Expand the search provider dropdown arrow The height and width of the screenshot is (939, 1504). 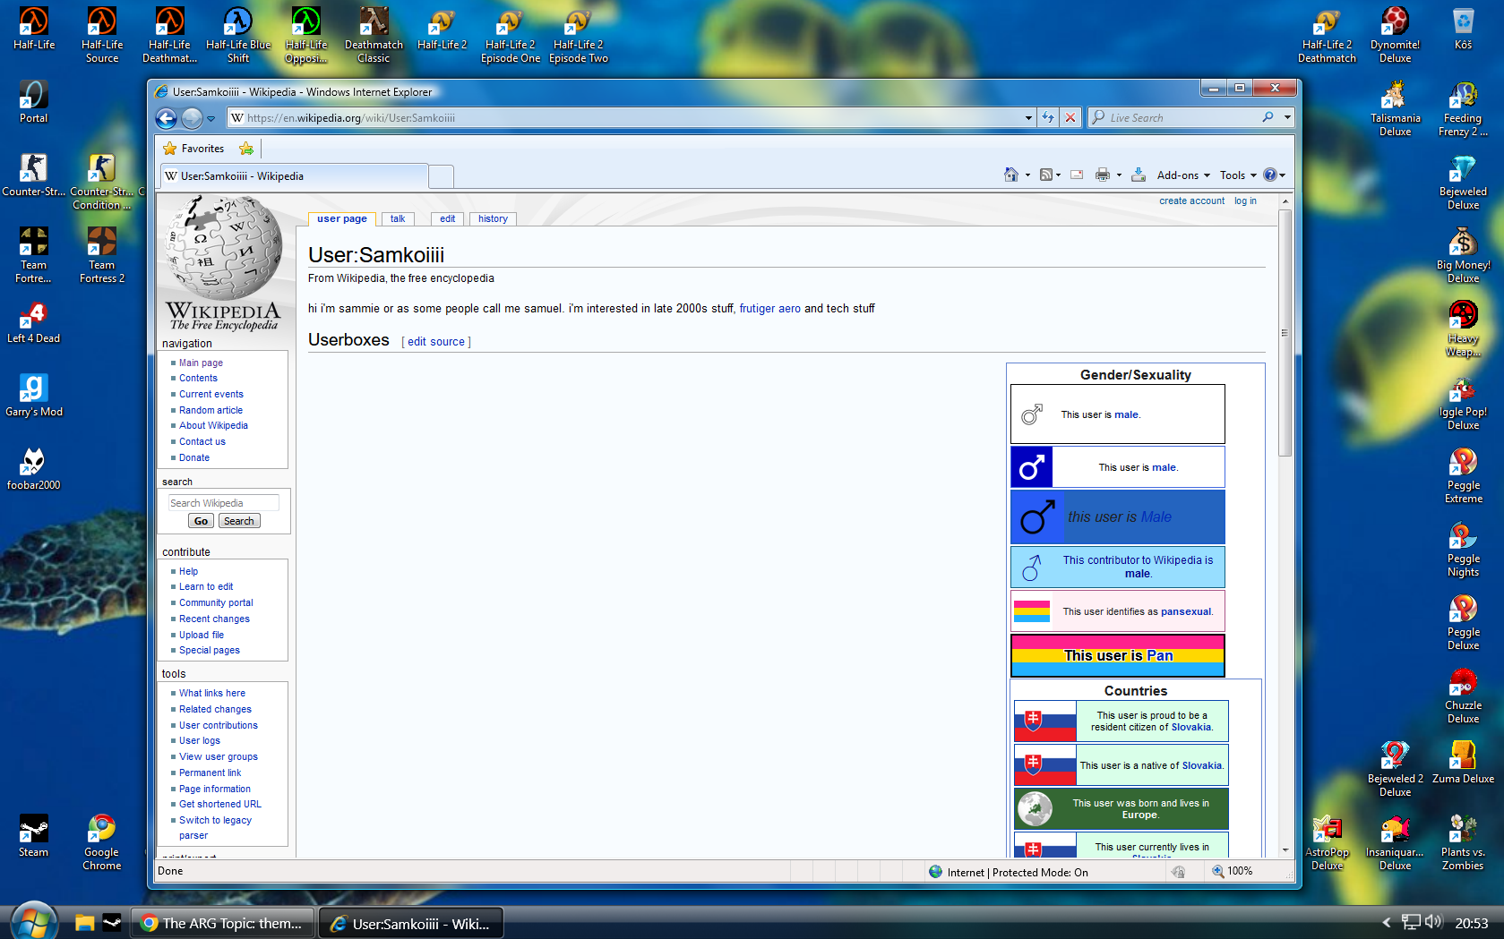pyautogui.click(x=1287, y=117)
